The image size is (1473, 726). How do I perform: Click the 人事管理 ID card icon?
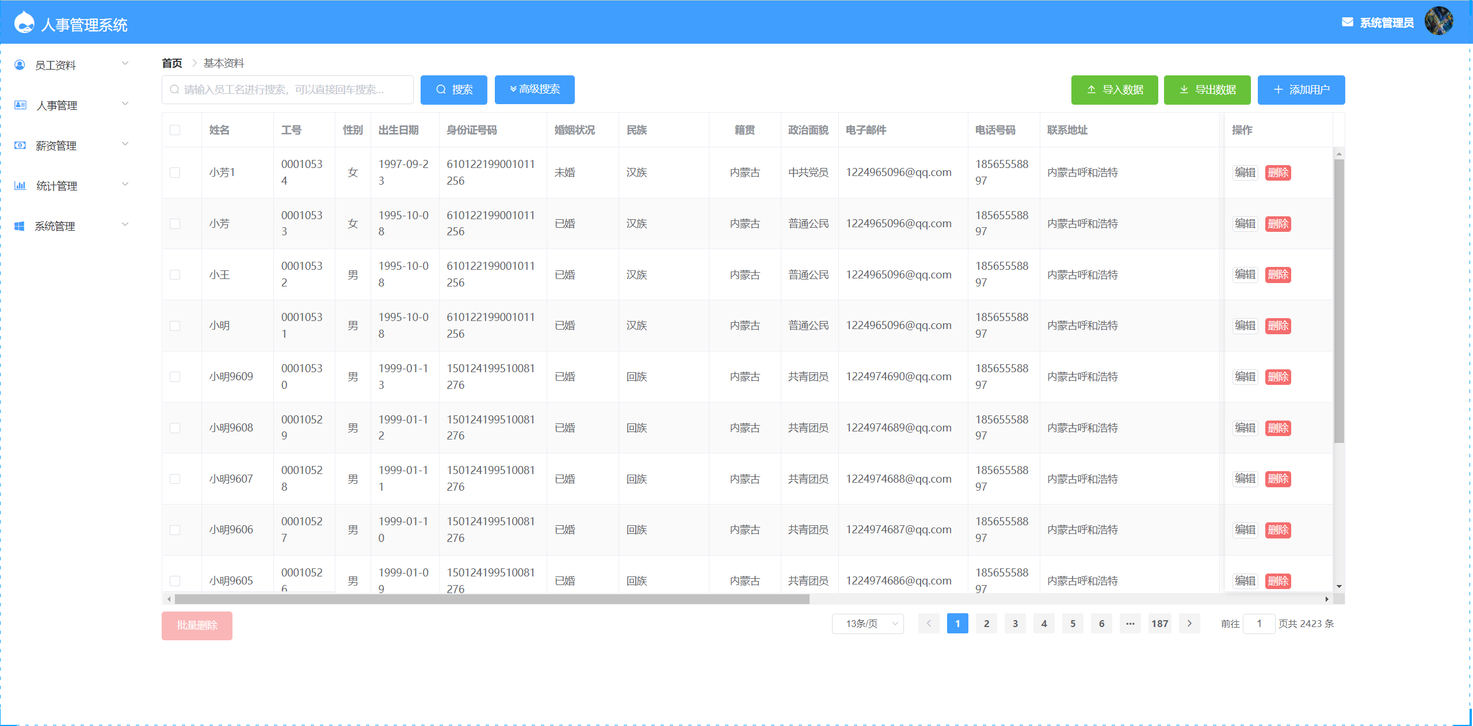click(20, 105)
